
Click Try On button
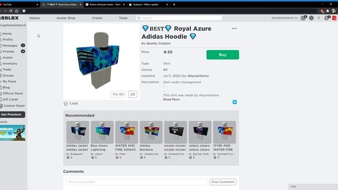tap(118, 94)
